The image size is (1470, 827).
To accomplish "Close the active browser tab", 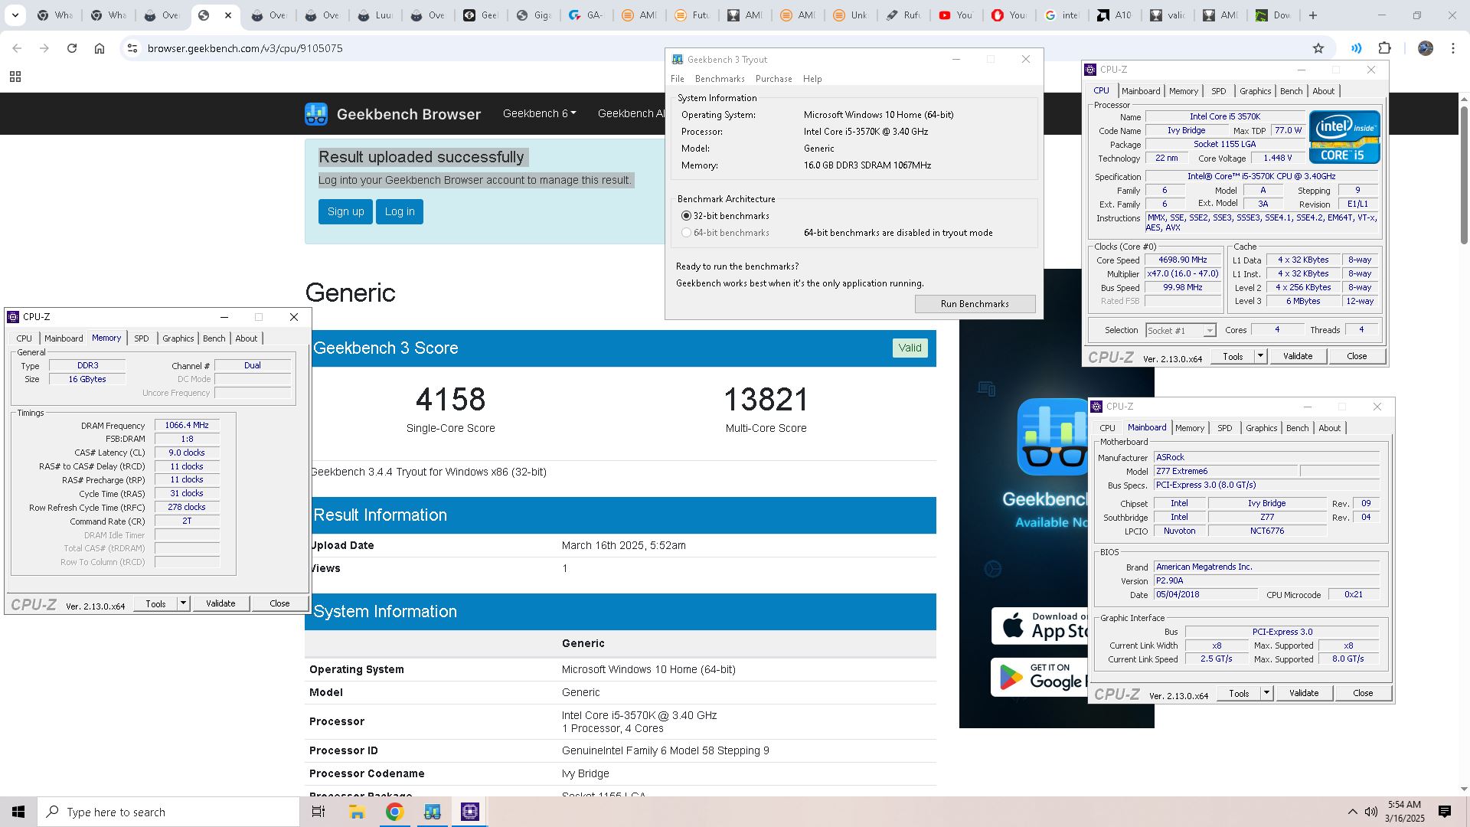I will [x=228, y=15].
